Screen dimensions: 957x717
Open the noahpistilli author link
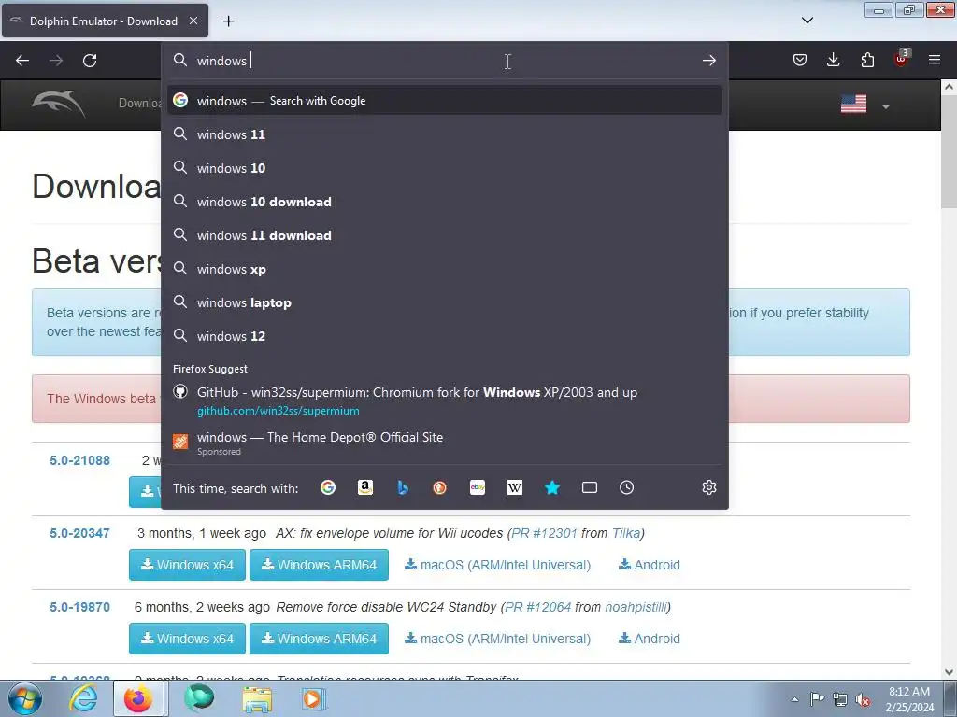tap(636, 607)
